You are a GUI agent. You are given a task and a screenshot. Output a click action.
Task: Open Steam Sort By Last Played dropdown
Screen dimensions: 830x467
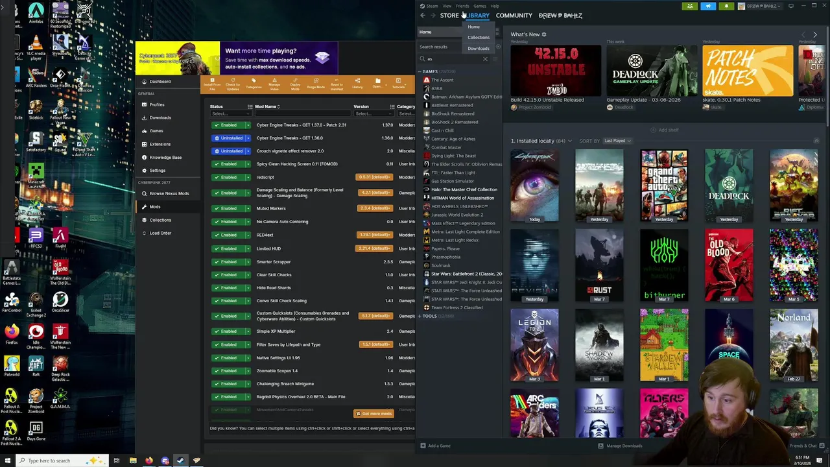pos(617,141)
